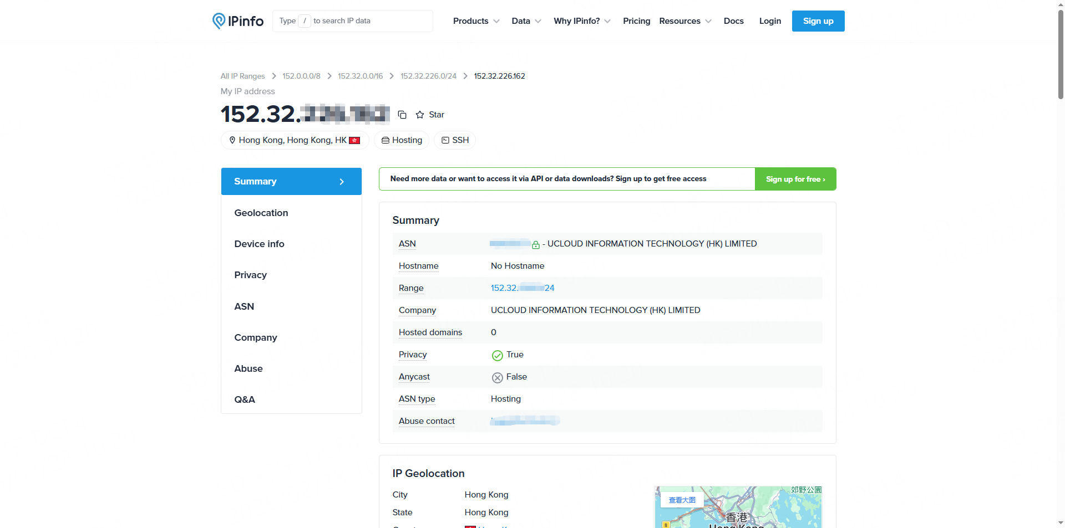Click the Hong Kong location tag

pyautogui.click(x=295, y=140)
